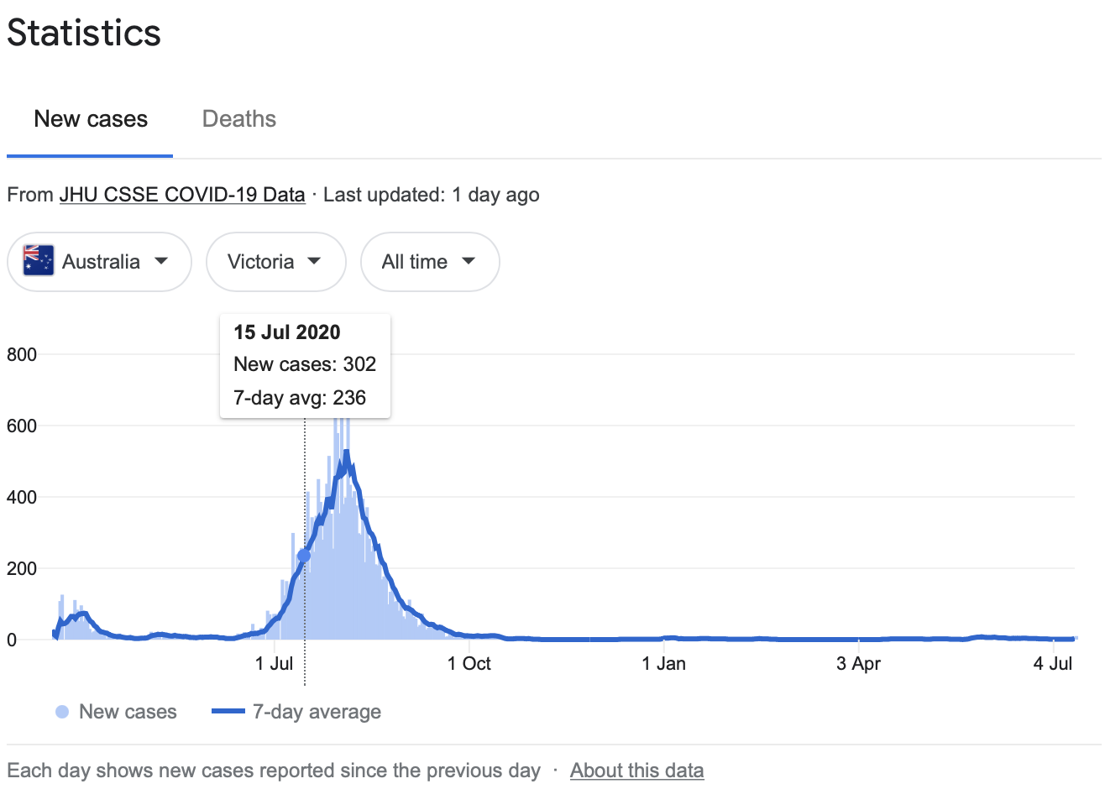Switch to the Deaths tab

(239, 119)
